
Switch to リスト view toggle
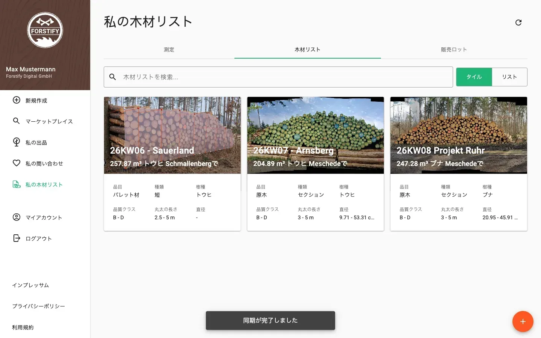(x=509, y=77)
